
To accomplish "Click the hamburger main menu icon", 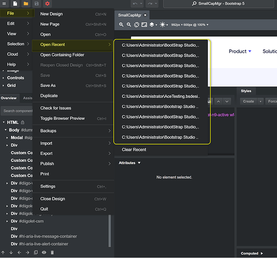I will click(4, 4).
